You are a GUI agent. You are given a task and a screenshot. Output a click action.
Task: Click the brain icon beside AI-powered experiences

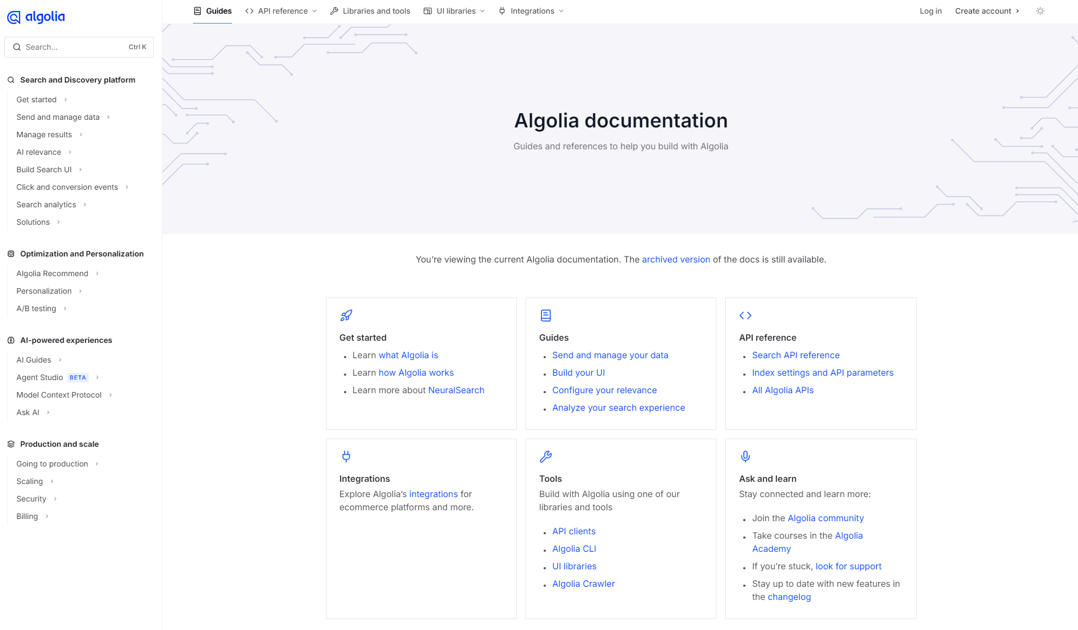pos(11,340)
